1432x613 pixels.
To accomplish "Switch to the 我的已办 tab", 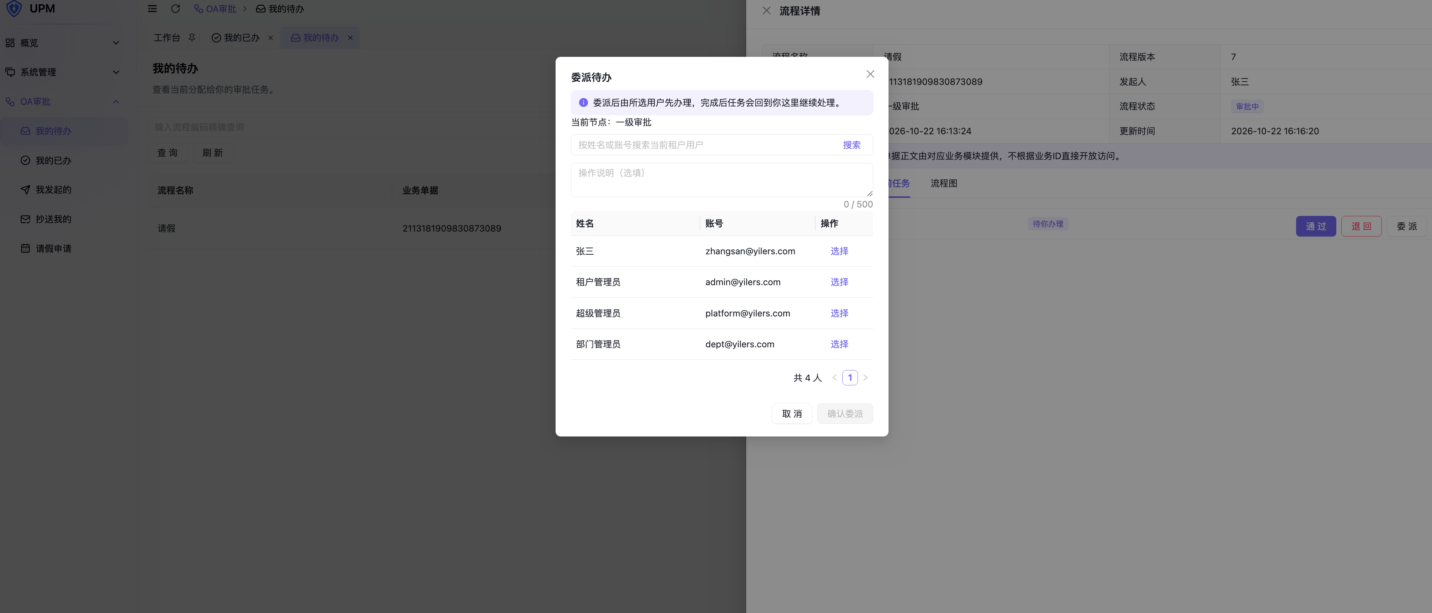I will pos(242,38).
